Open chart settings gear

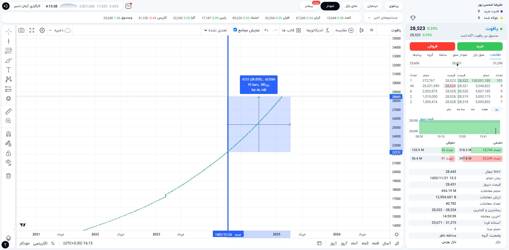42,30
